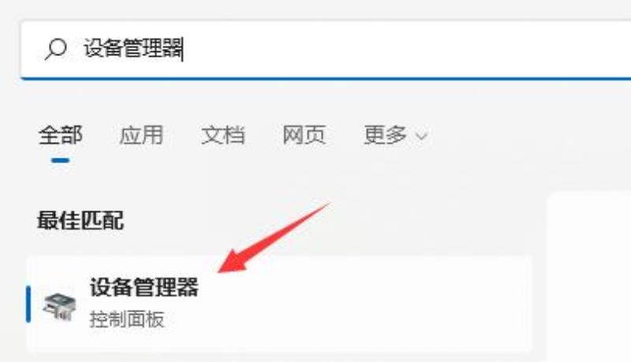631x362 pixels.
Task: Show 网页 search results tab
Action: pyautogui.click(x=304, y=135)
